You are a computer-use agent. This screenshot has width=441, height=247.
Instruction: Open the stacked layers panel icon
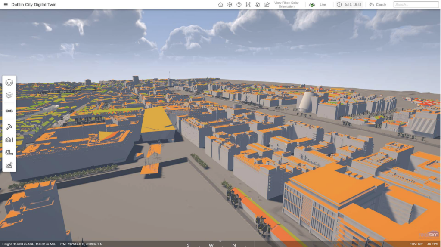click(9, 82)
